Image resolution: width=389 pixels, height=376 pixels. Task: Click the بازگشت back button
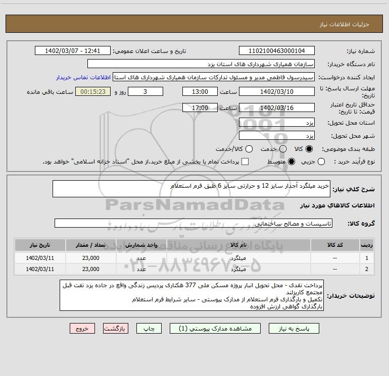tap(116, 329)
